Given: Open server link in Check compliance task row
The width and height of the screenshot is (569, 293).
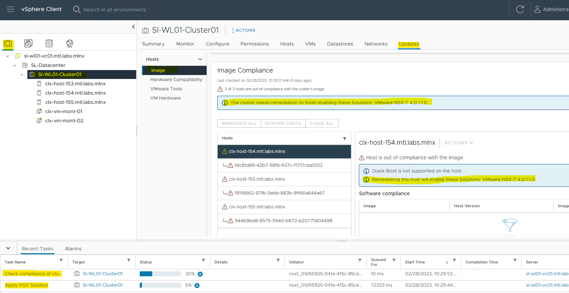Looking at the screenshot, I should pos(547,274).
